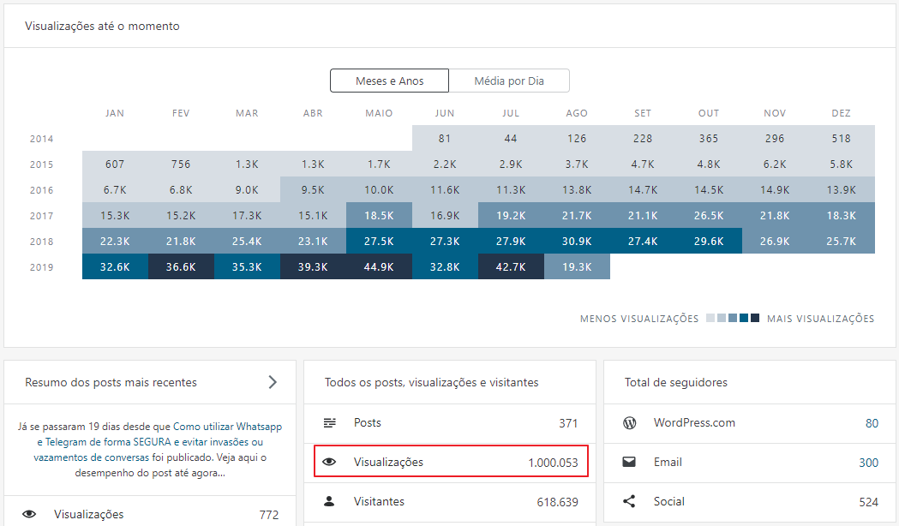Click the eye icon beside Visualizações 772
The width and height of the screenshot is (899, 526).
pyautogui.click(x=29, y=514)
